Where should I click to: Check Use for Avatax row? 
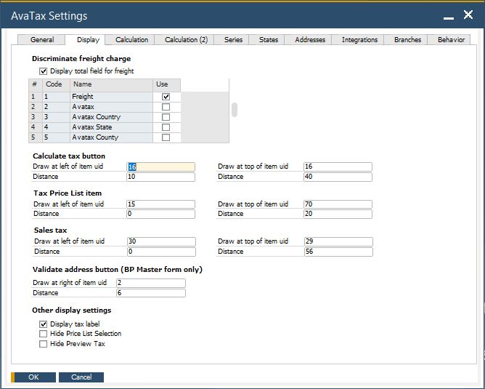166,107
